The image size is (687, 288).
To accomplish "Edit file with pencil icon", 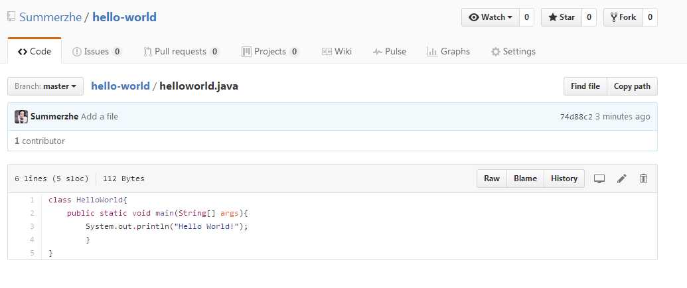I will [x=621, y=179].
